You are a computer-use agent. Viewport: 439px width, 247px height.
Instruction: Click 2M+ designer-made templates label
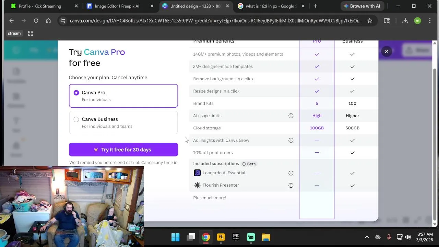[x=223, y=67]
